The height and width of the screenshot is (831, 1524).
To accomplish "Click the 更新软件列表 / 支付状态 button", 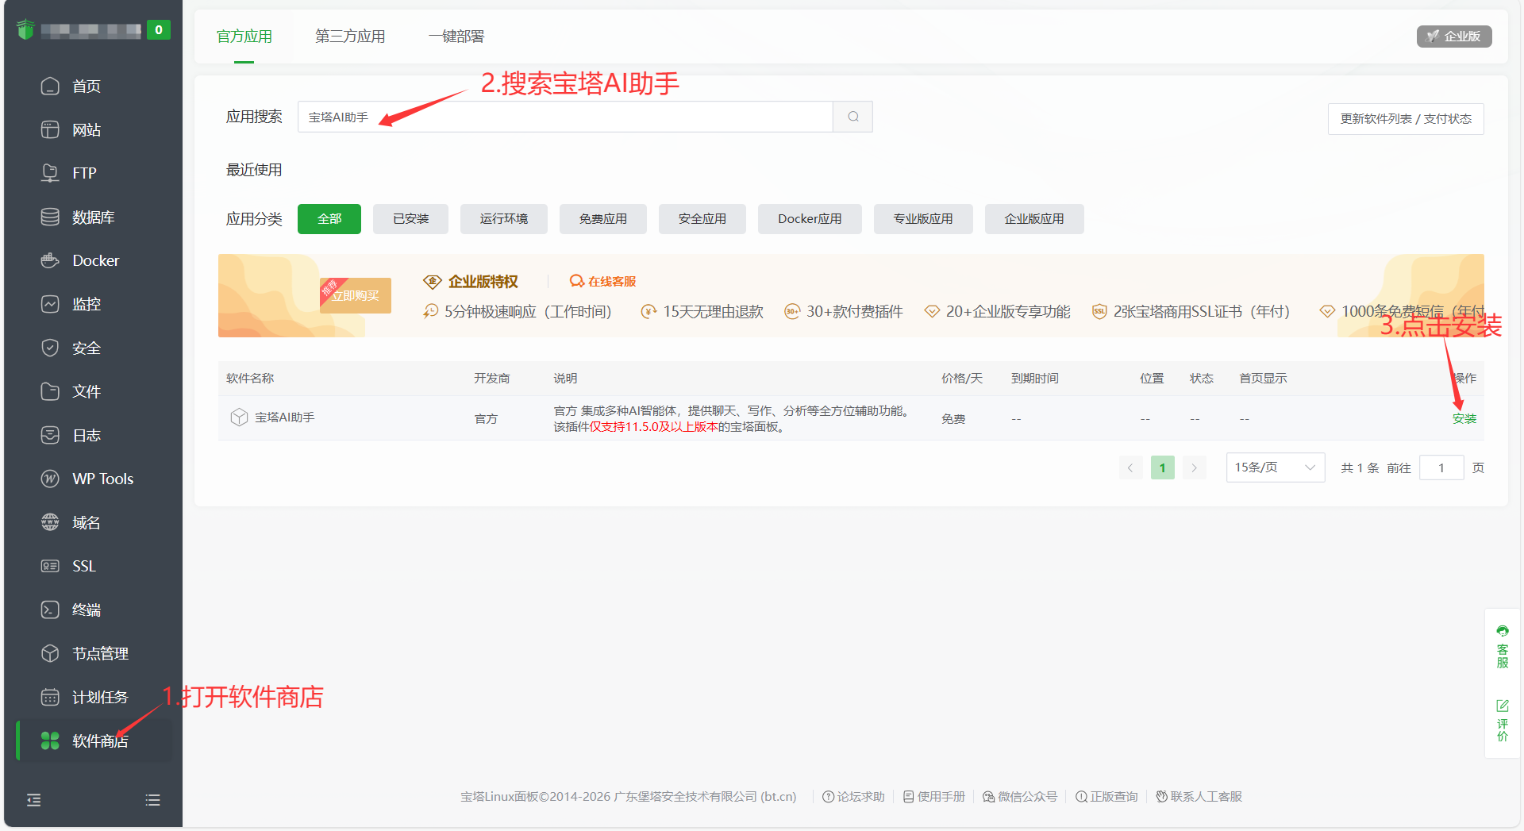I will [x=1405, y=119].
